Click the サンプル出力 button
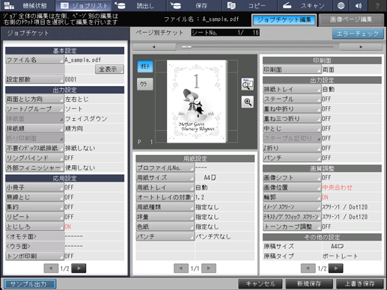 (x=30, y=284)
